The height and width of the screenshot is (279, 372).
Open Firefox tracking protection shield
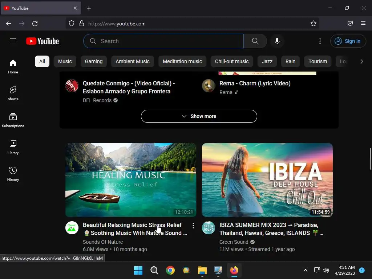(72, 23)
